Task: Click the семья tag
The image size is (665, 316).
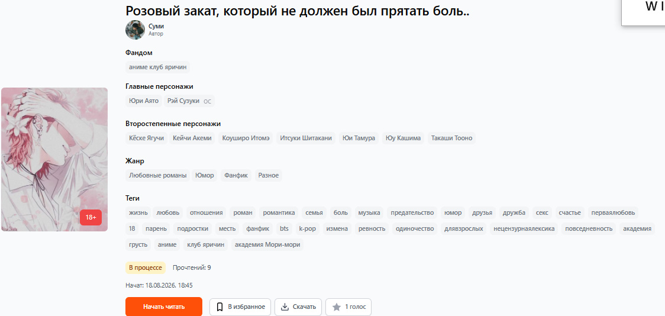Action: (x=314, y=212)
